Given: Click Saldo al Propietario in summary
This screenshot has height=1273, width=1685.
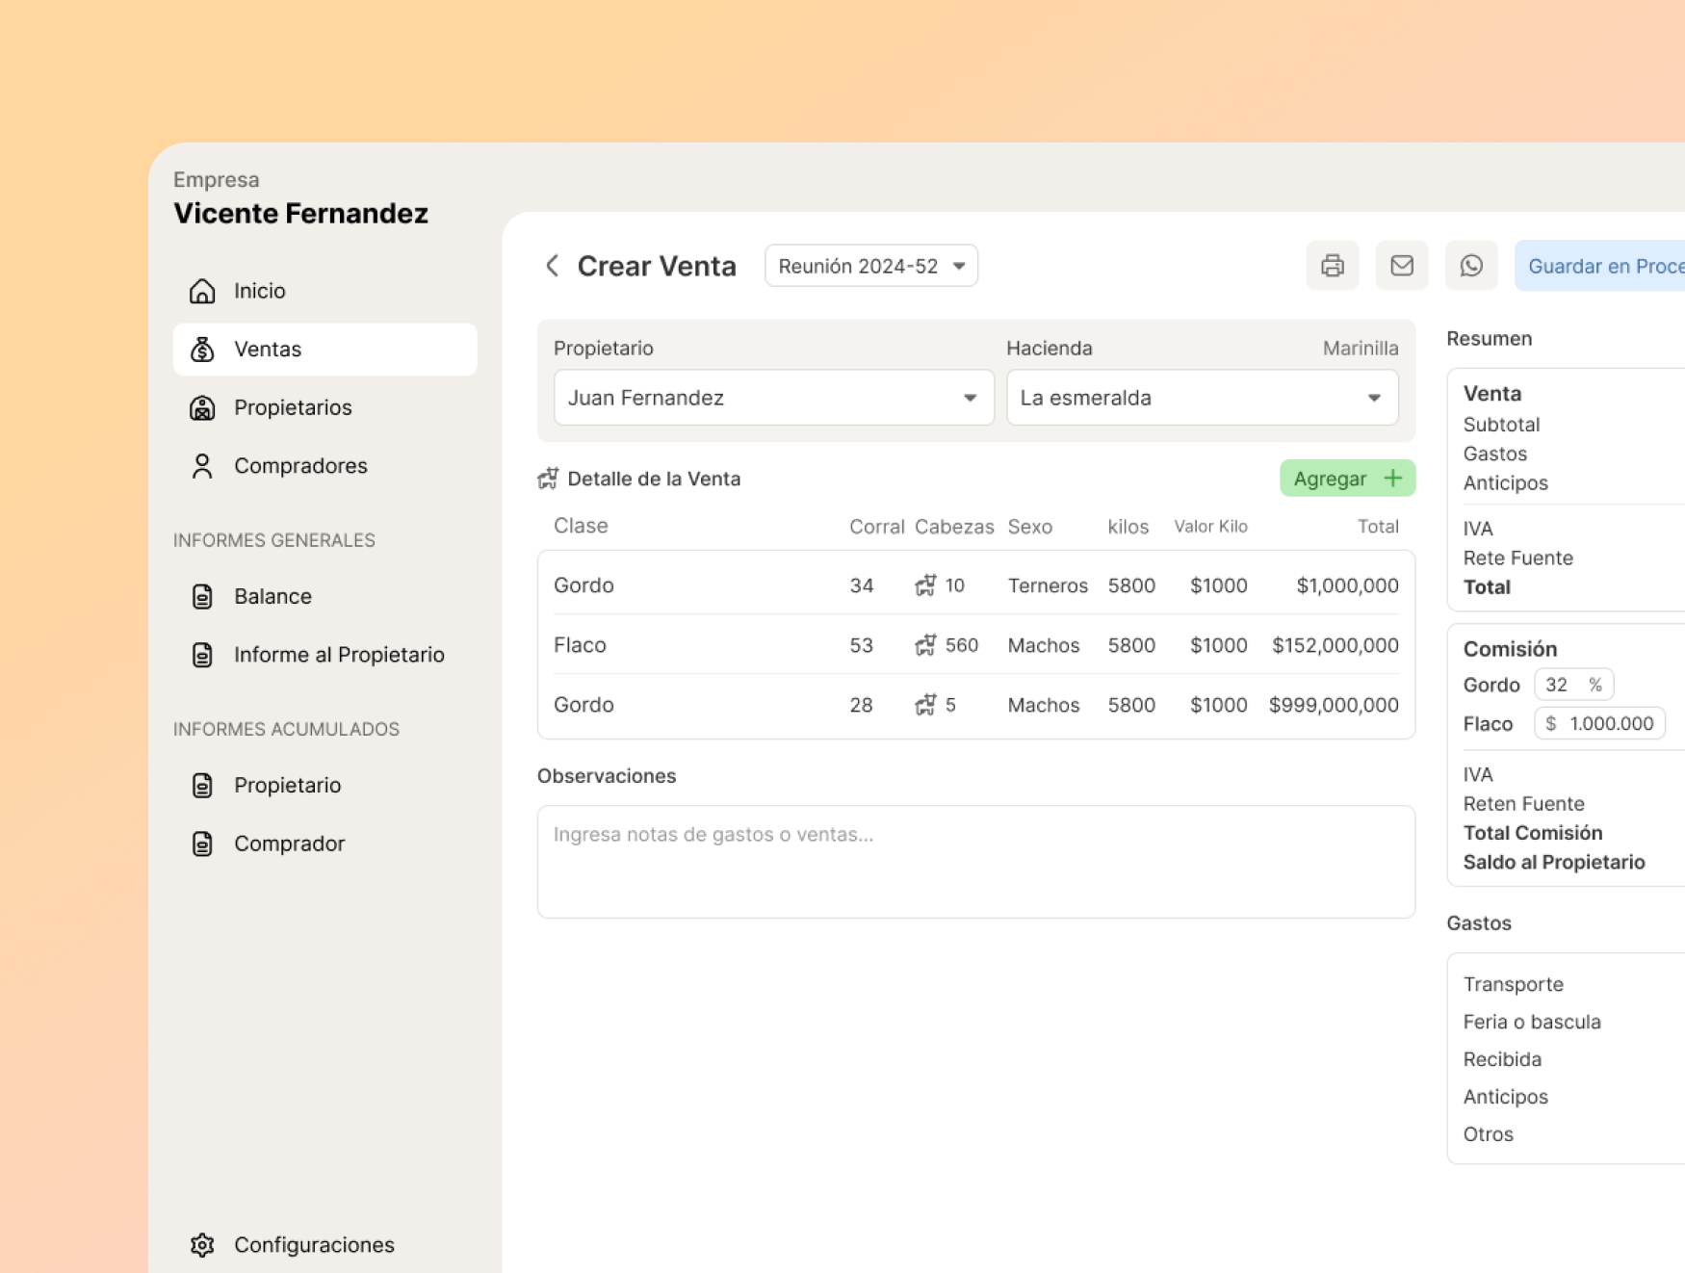Looking at the screenshot, I should pyautogui.click(x=1554, y=862).
